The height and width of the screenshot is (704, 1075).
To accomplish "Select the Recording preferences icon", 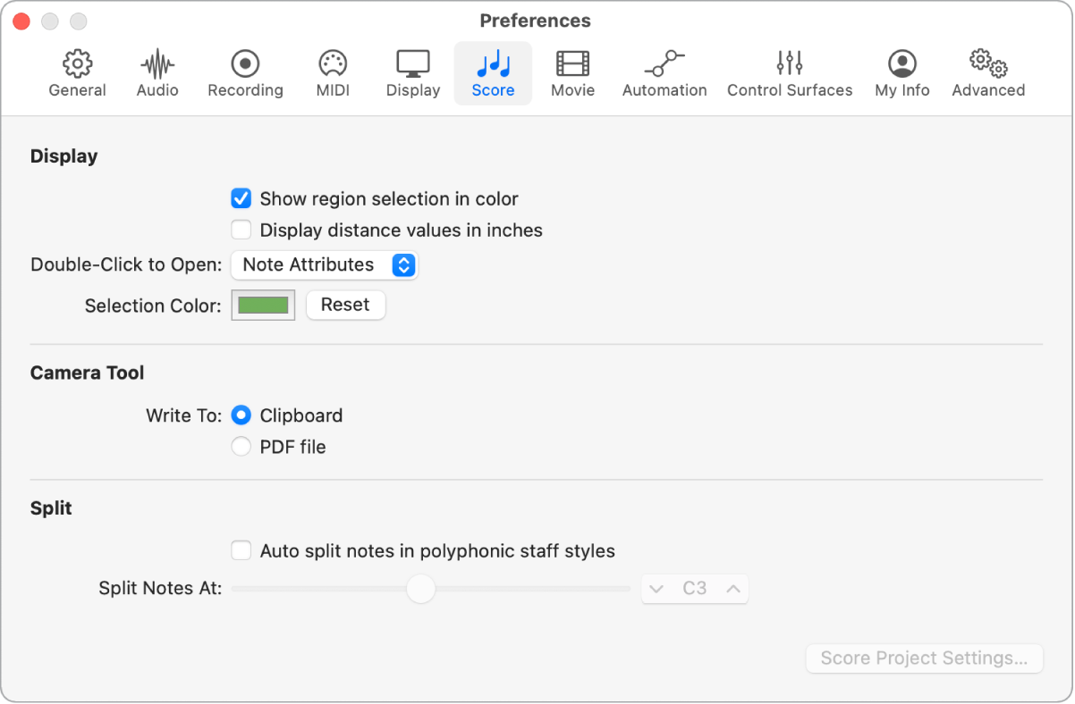I will coord(245,64).
